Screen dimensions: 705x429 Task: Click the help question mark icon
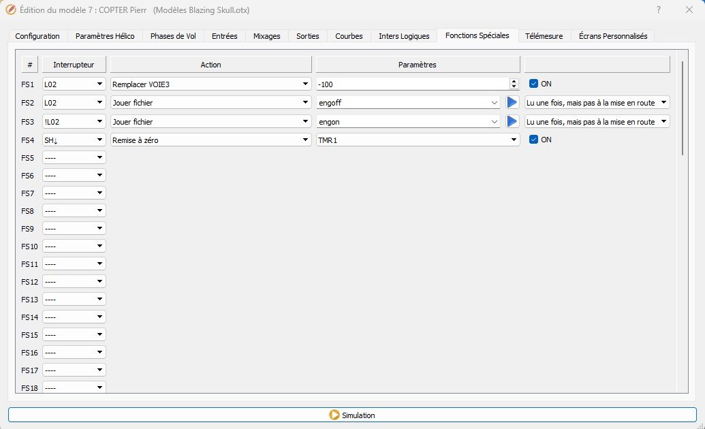click(658, 10)
